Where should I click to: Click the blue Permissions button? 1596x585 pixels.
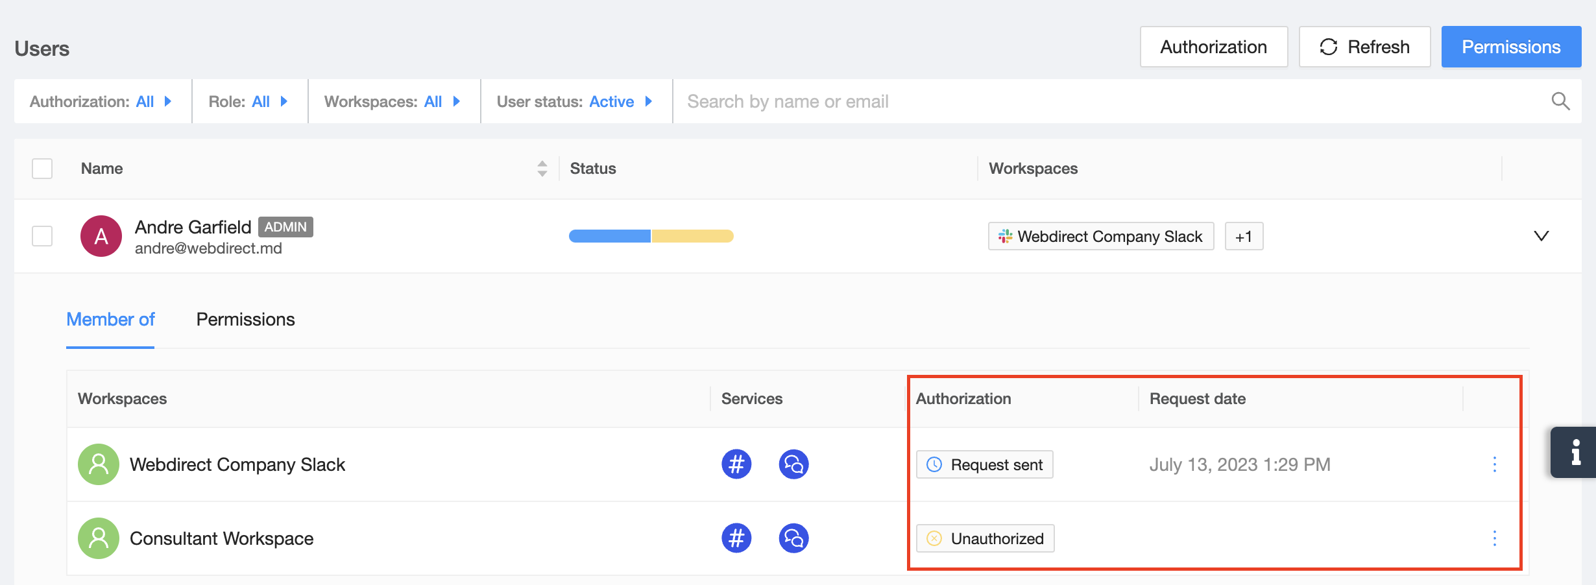click(1511, 47)
